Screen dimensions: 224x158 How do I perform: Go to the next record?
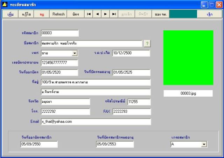[x=106, y=14]
